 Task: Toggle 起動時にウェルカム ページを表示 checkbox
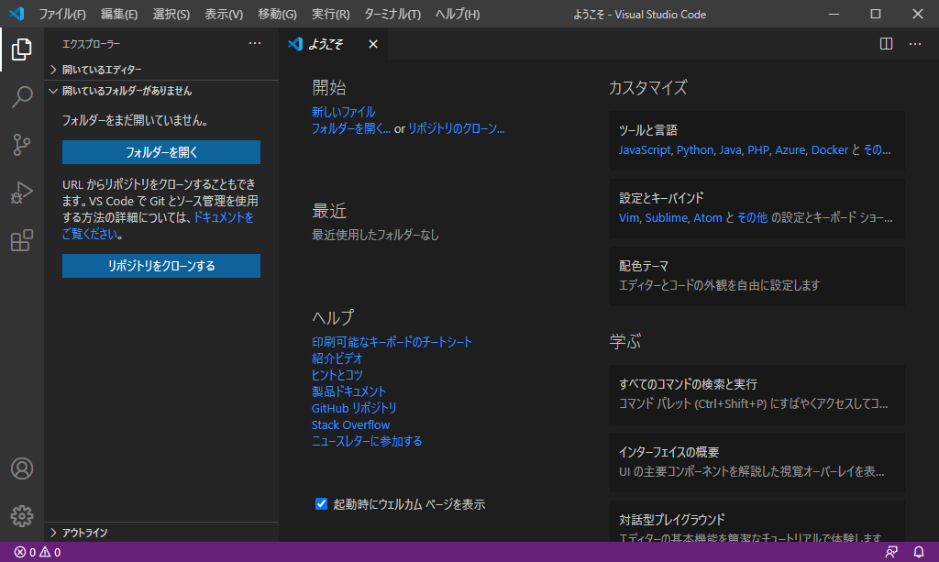coord(321,504)
